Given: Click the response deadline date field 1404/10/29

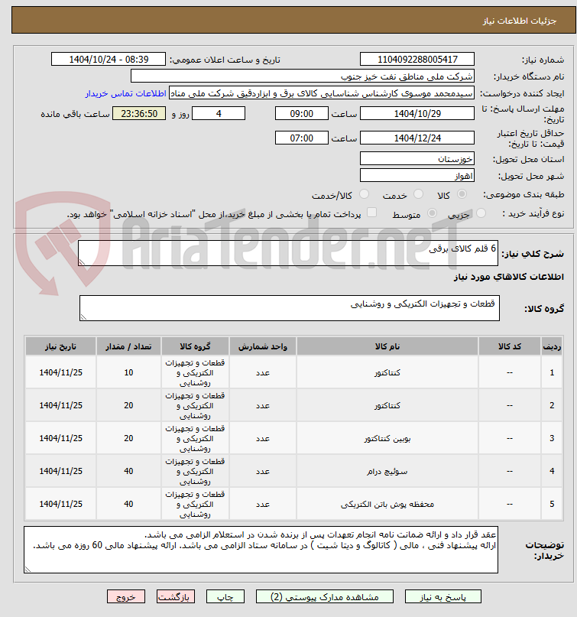Looking at the screenshot, I should [417, 114].
